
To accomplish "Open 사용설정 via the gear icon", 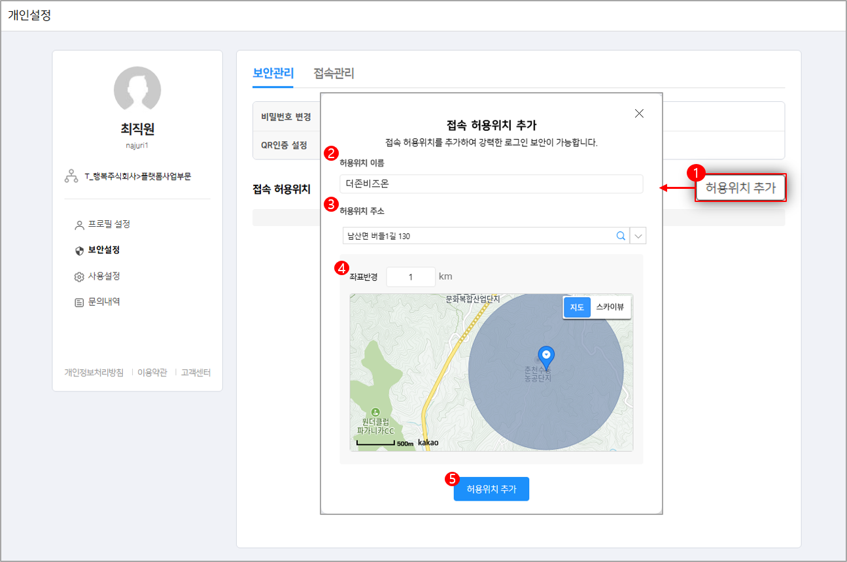I will click(x=78, y=276).
